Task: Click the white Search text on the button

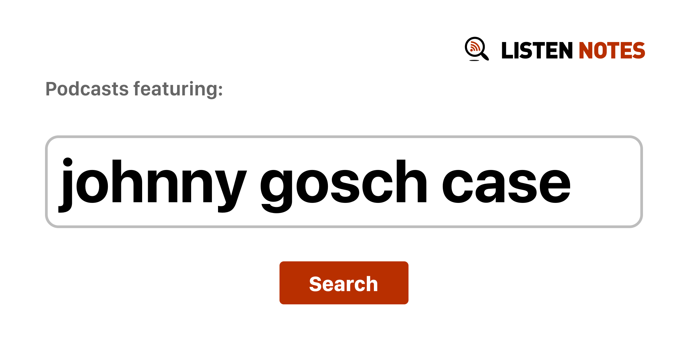Action: point(344,284)
